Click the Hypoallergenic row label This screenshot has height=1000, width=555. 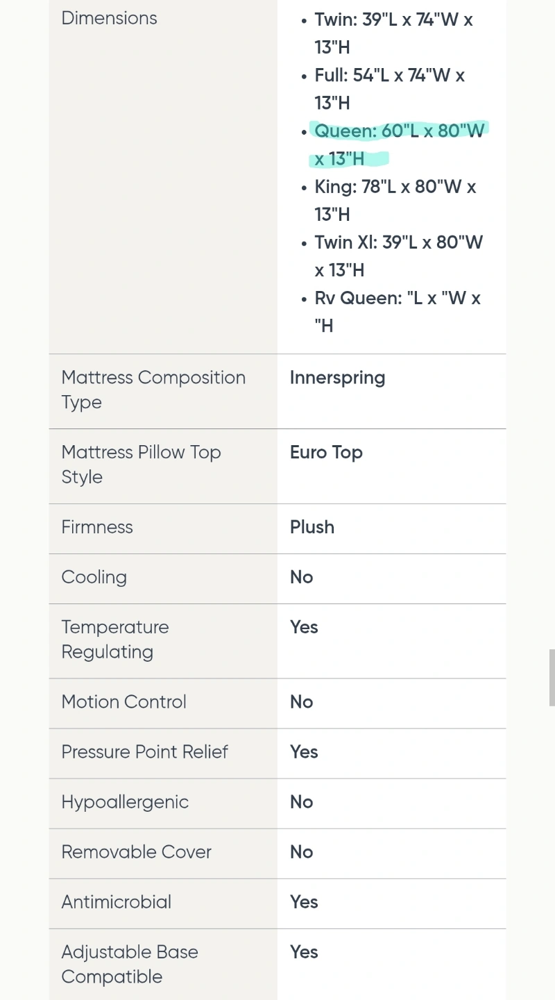tap(125, 803)
